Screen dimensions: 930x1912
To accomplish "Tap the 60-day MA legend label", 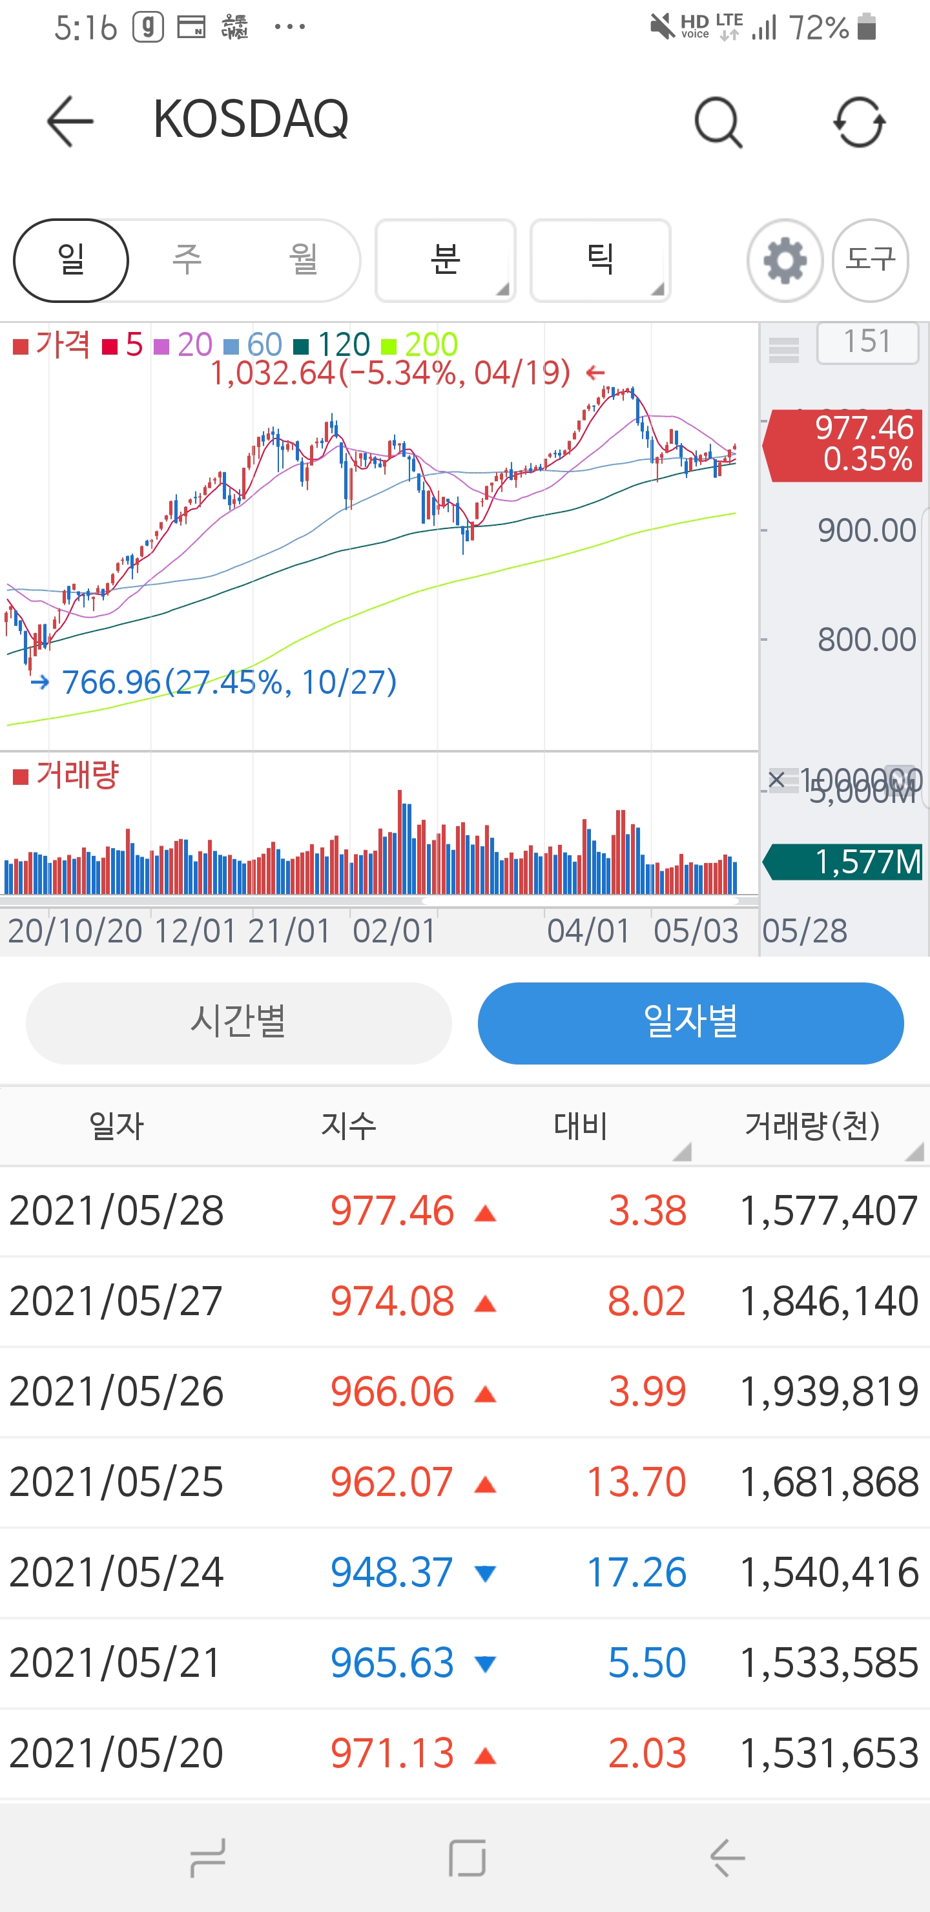I will click(264, 344).
